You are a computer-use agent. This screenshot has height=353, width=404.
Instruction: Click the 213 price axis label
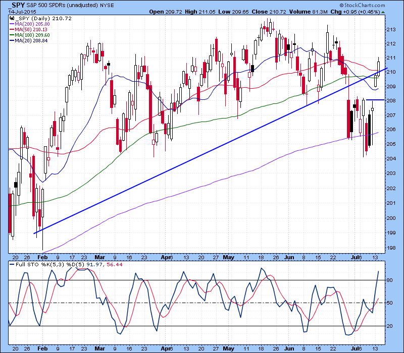coord(391,29)
